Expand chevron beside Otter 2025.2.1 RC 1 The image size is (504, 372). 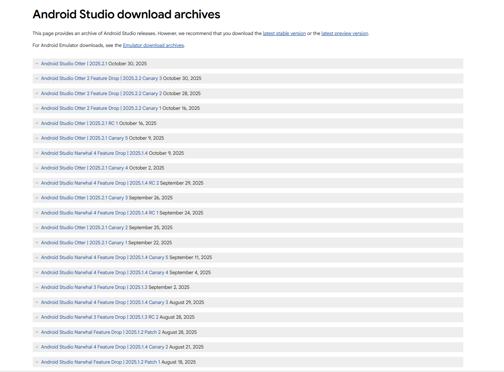click(37, 123)
